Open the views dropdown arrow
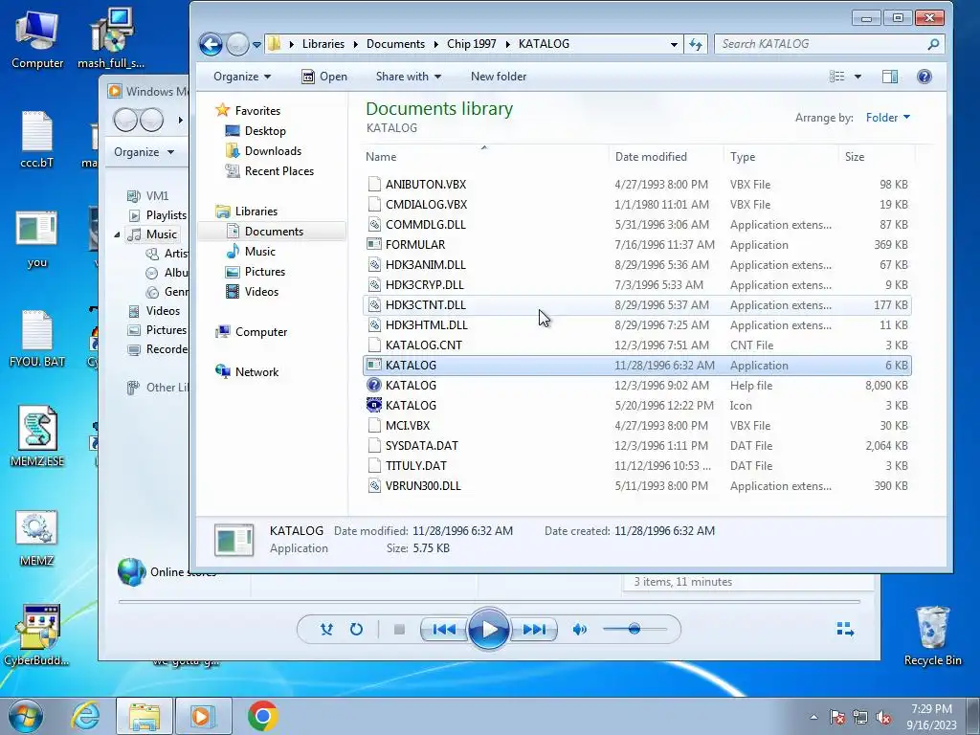 pos(857,77)
